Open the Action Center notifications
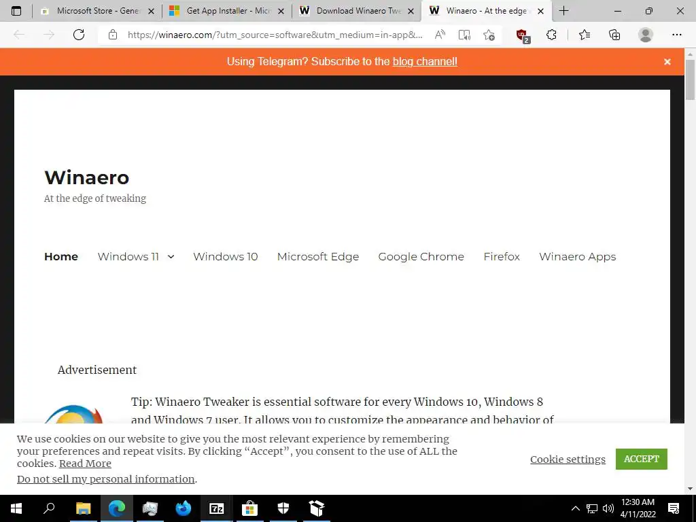696x522 pixels. [x=674, y=508]
